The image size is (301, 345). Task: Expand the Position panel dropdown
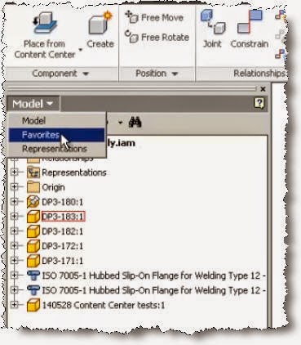175,74
